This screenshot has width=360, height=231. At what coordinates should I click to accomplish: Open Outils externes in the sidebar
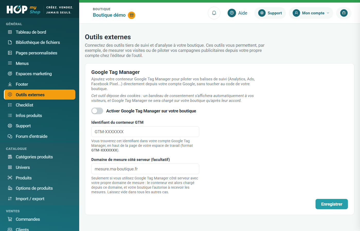click(40, 94)
